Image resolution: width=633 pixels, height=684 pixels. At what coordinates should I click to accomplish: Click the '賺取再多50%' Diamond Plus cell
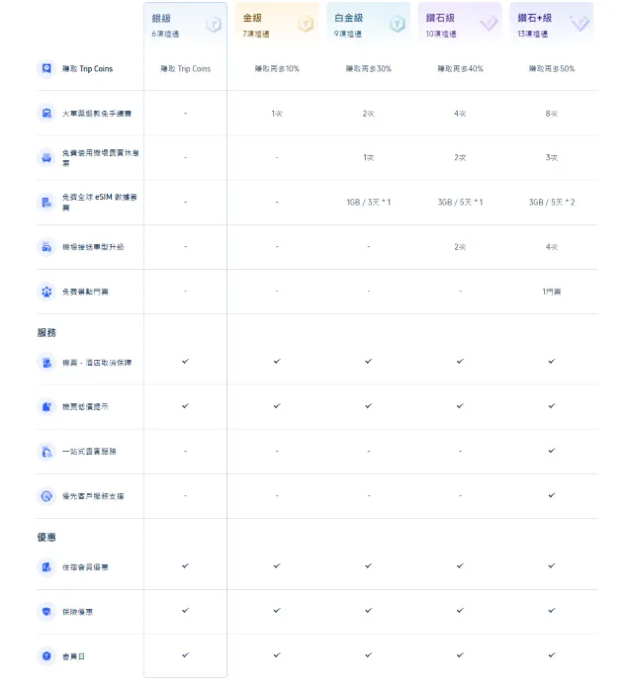point(552,69)
